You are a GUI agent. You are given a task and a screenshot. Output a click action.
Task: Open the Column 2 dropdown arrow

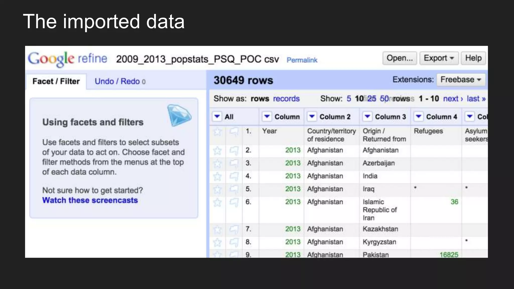click(x=312, y=117)
